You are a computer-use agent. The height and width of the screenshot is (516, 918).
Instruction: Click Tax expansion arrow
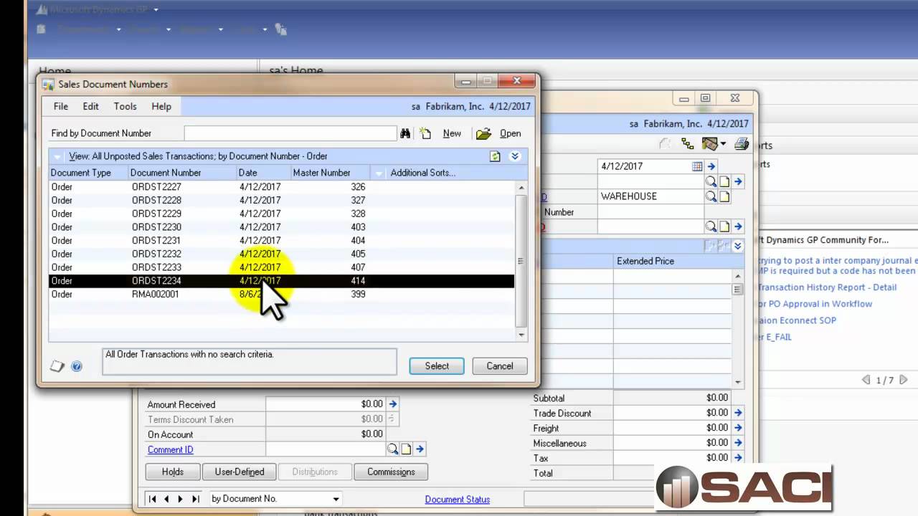tap(738, 458)
